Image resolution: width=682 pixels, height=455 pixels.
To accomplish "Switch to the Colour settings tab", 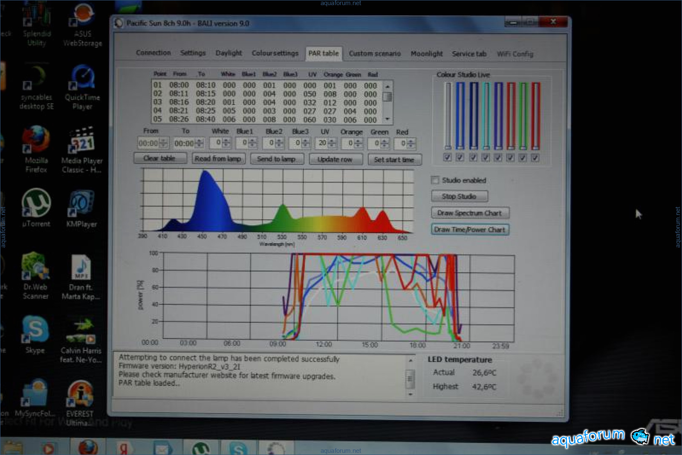I will pyautogui.click(x=275, y=53).
